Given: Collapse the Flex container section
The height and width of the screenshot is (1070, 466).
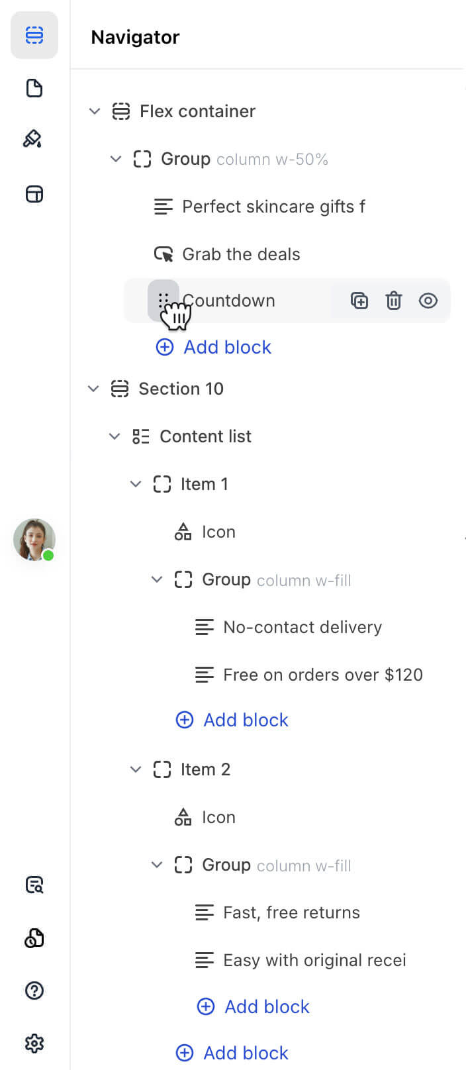Looking at the screenshot, I should pos(95,111).
